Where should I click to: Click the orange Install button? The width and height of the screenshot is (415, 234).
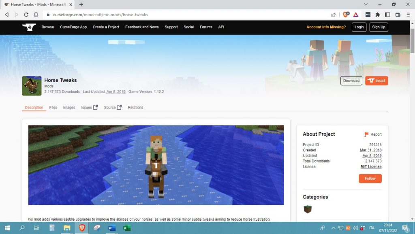coord(376,81)
